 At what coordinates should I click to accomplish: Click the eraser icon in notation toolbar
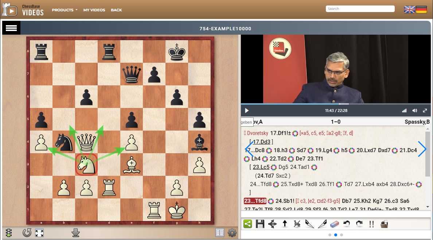tap(334, 224)
